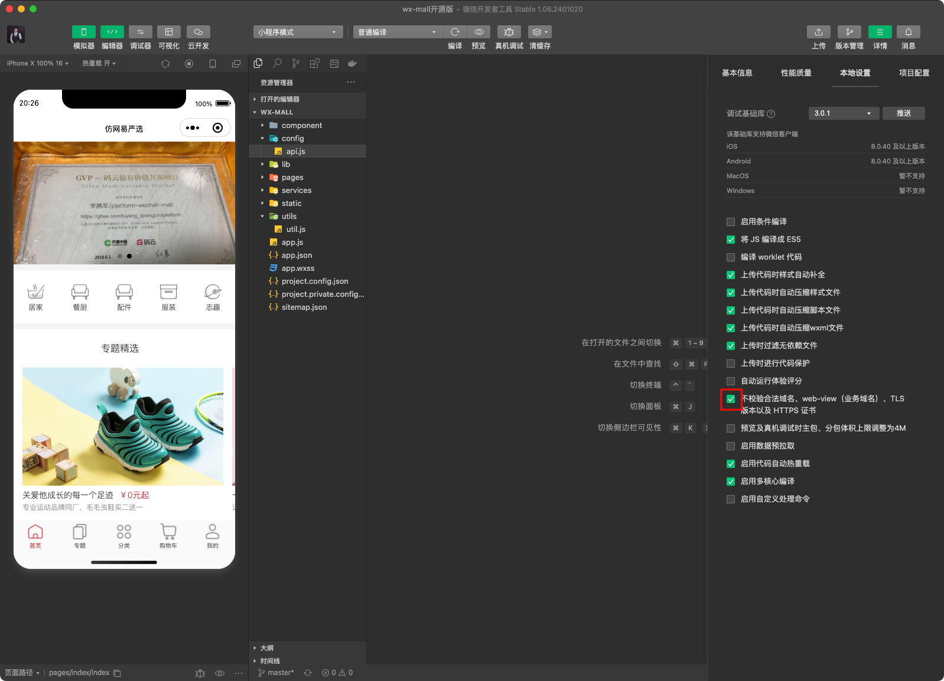The height and width of the screenshot is (681, 944).
Task: Open the iPhone X 100% device dropdown
Action: (x=38, y=63)
